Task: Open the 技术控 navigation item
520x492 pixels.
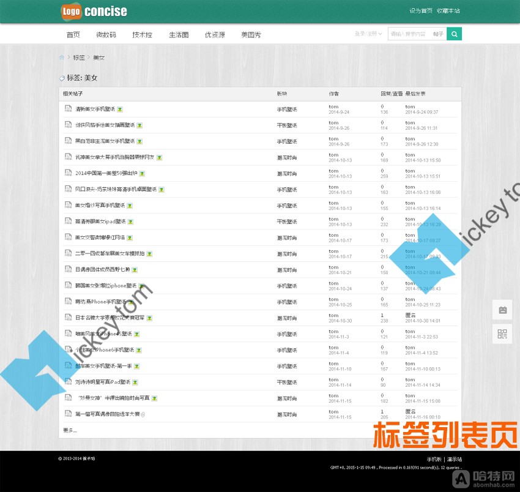Action: pyautogui.click(x=143, y=34)
